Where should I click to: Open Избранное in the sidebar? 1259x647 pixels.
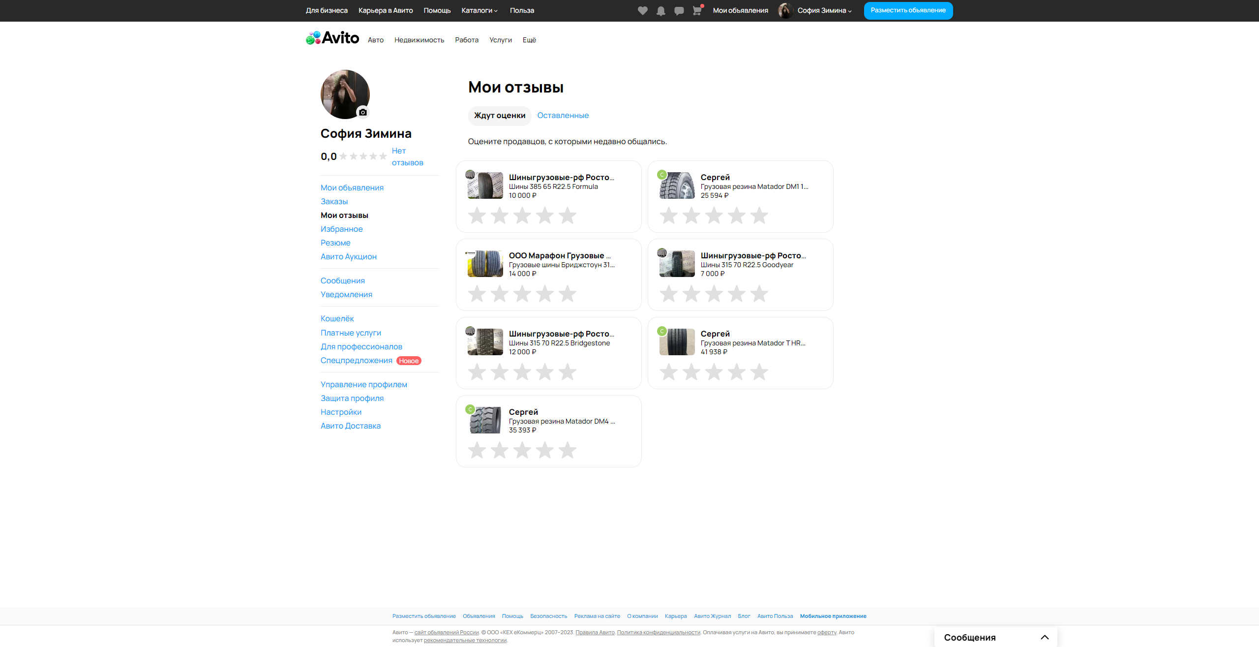point(341,229)
